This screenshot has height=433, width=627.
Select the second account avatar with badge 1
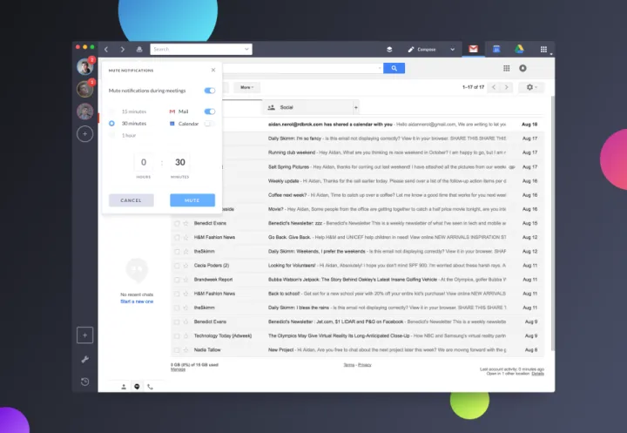click(84, 89)
